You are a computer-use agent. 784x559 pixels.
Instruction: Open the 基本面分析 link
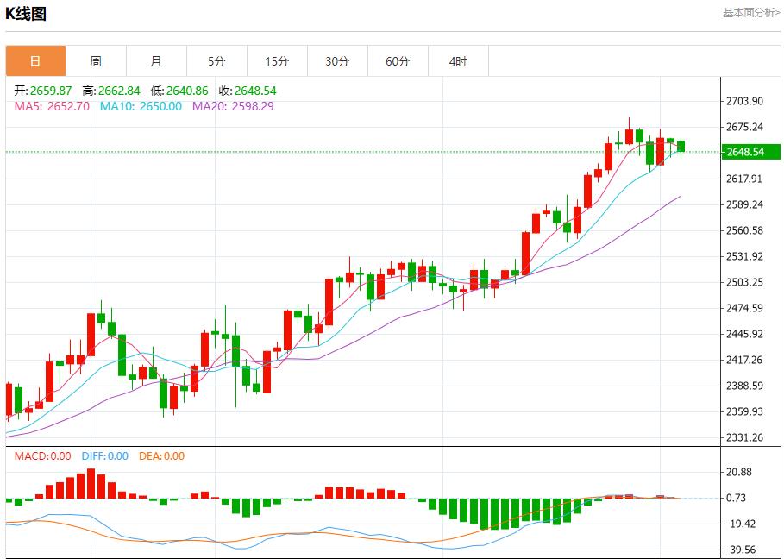click(x=750, y=12)
